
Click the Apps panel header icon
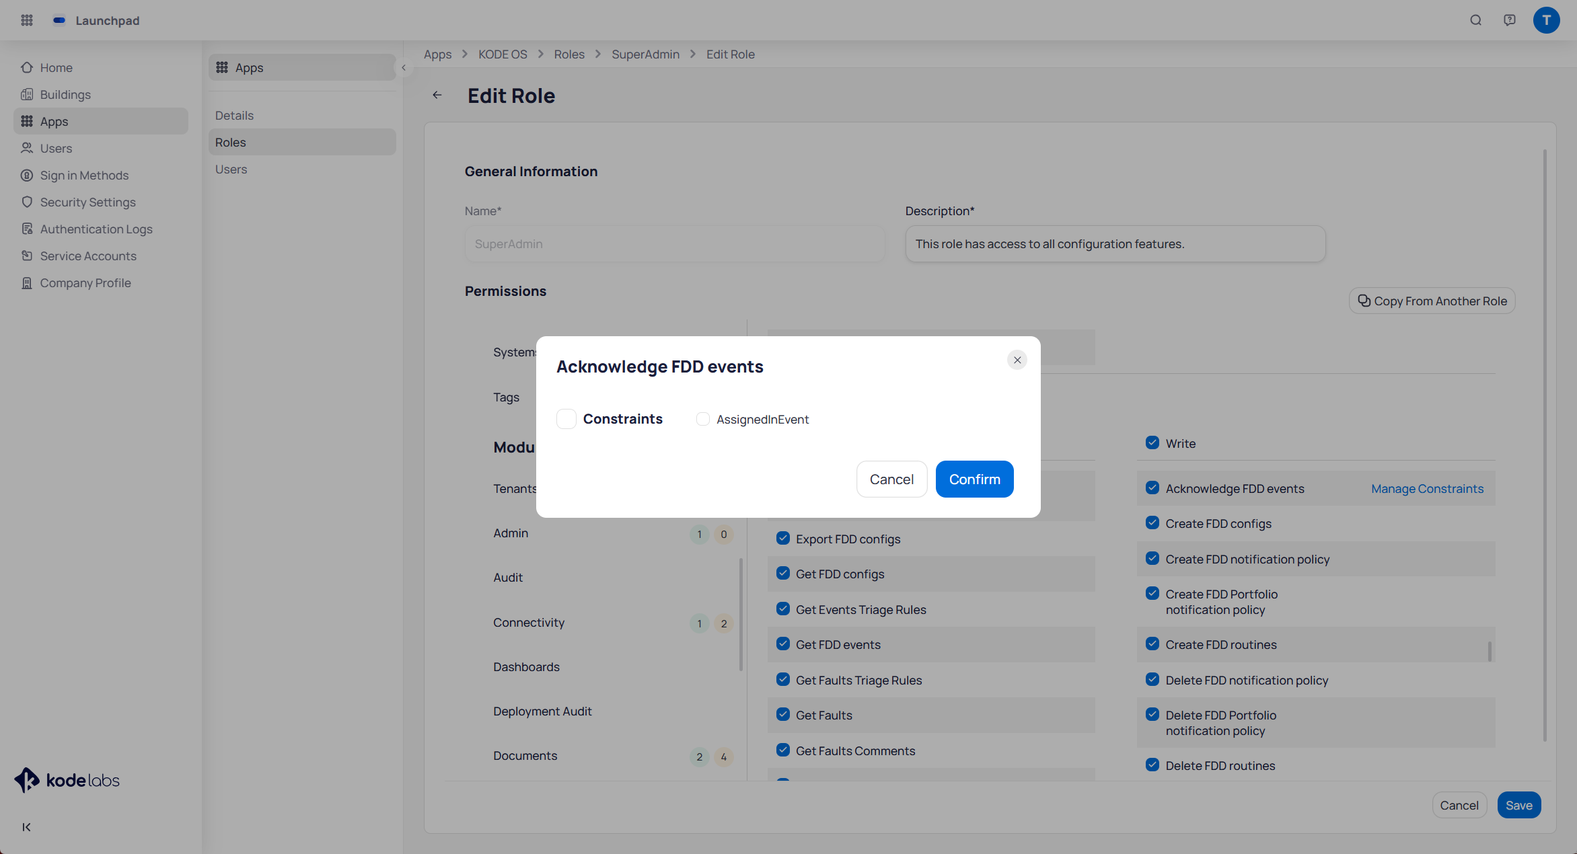[x=222, y=67]
